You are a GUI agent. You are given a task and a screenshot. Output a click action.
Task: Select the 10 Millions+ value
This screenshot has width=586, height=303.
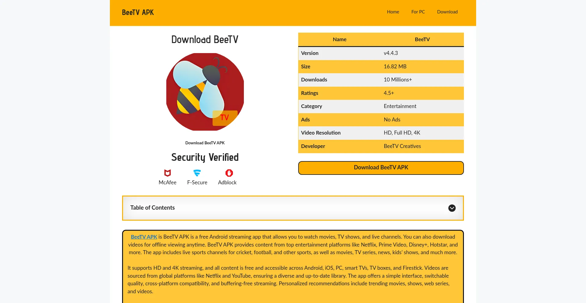[398, 80]
